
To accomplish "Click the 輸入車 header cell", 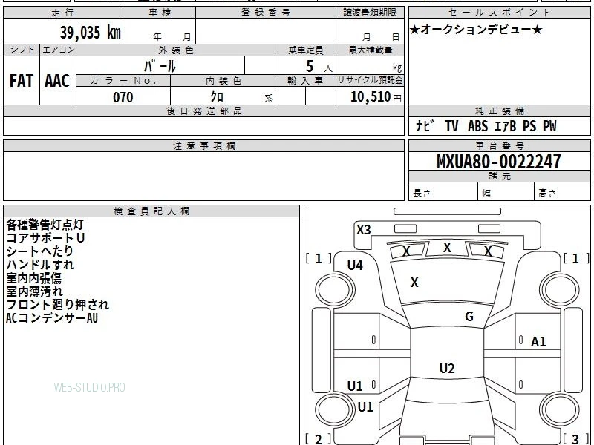I will click(x=306, y=81).
